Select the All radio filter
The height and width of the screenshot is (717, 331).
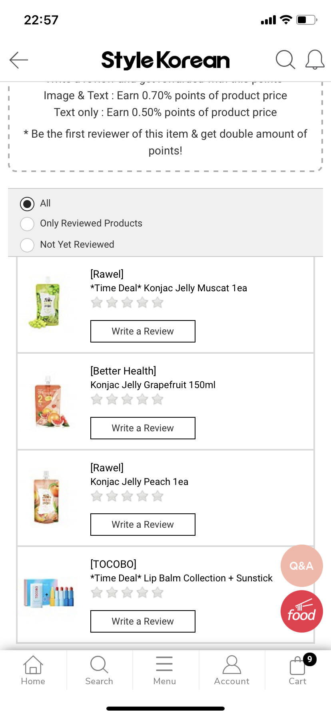coord(27,204)
